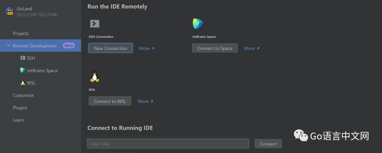The width and height of the screenshot is (382, 153).
Task: Click the large SSH Connection terminal icon
Action: tap(94, 24)
